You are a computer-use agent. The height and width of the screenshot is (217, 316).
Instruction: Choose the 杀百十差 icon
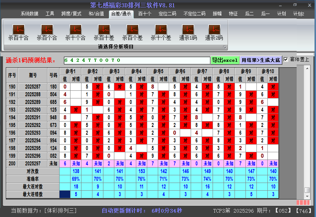click(104, 32)
